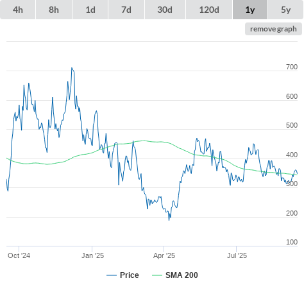Click the Jan '25 axis tick label
Image resolution: width=304 pixels, height=292 pixels.
[x=92, y=255]
